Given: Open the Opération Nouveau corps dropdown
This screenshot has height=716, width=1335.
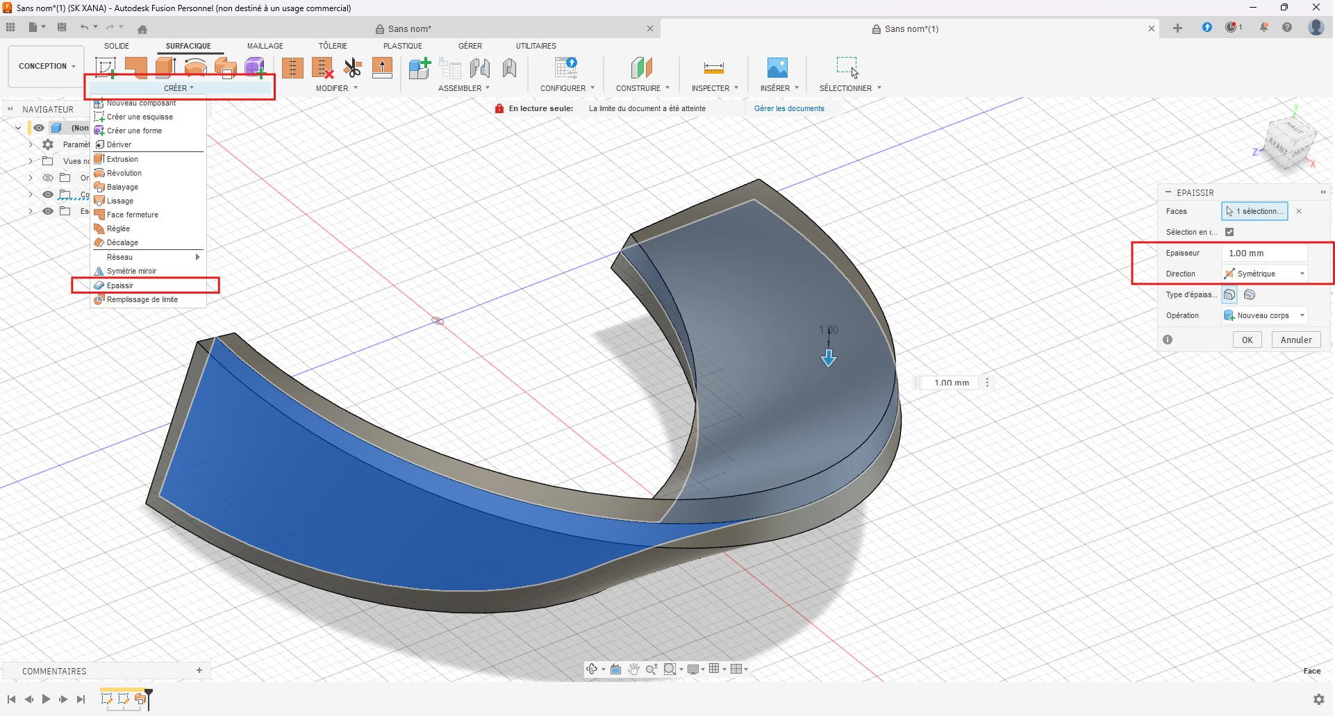Looking at the screenshot, I should pos(1265,315).
